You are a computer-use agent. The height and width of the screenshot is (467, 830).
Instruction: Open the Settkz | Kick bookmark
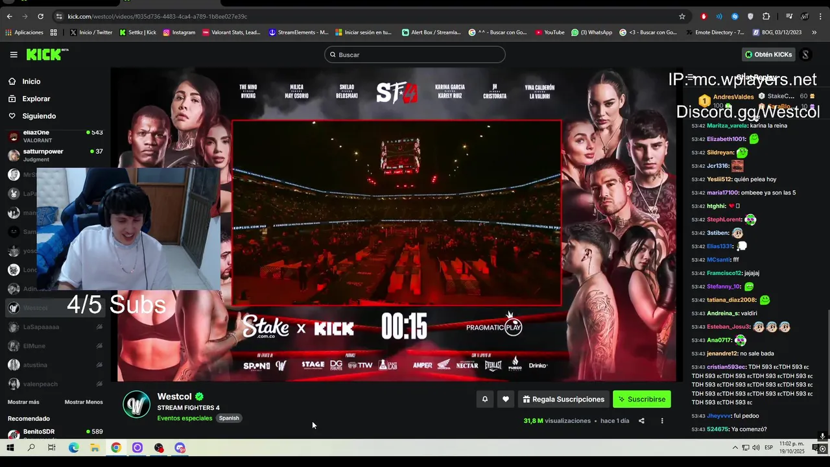click(138, 32)
